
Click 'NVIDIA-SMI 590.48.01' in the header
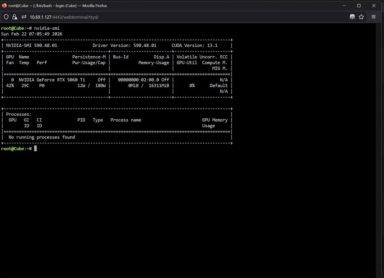(x=31, y=45)
